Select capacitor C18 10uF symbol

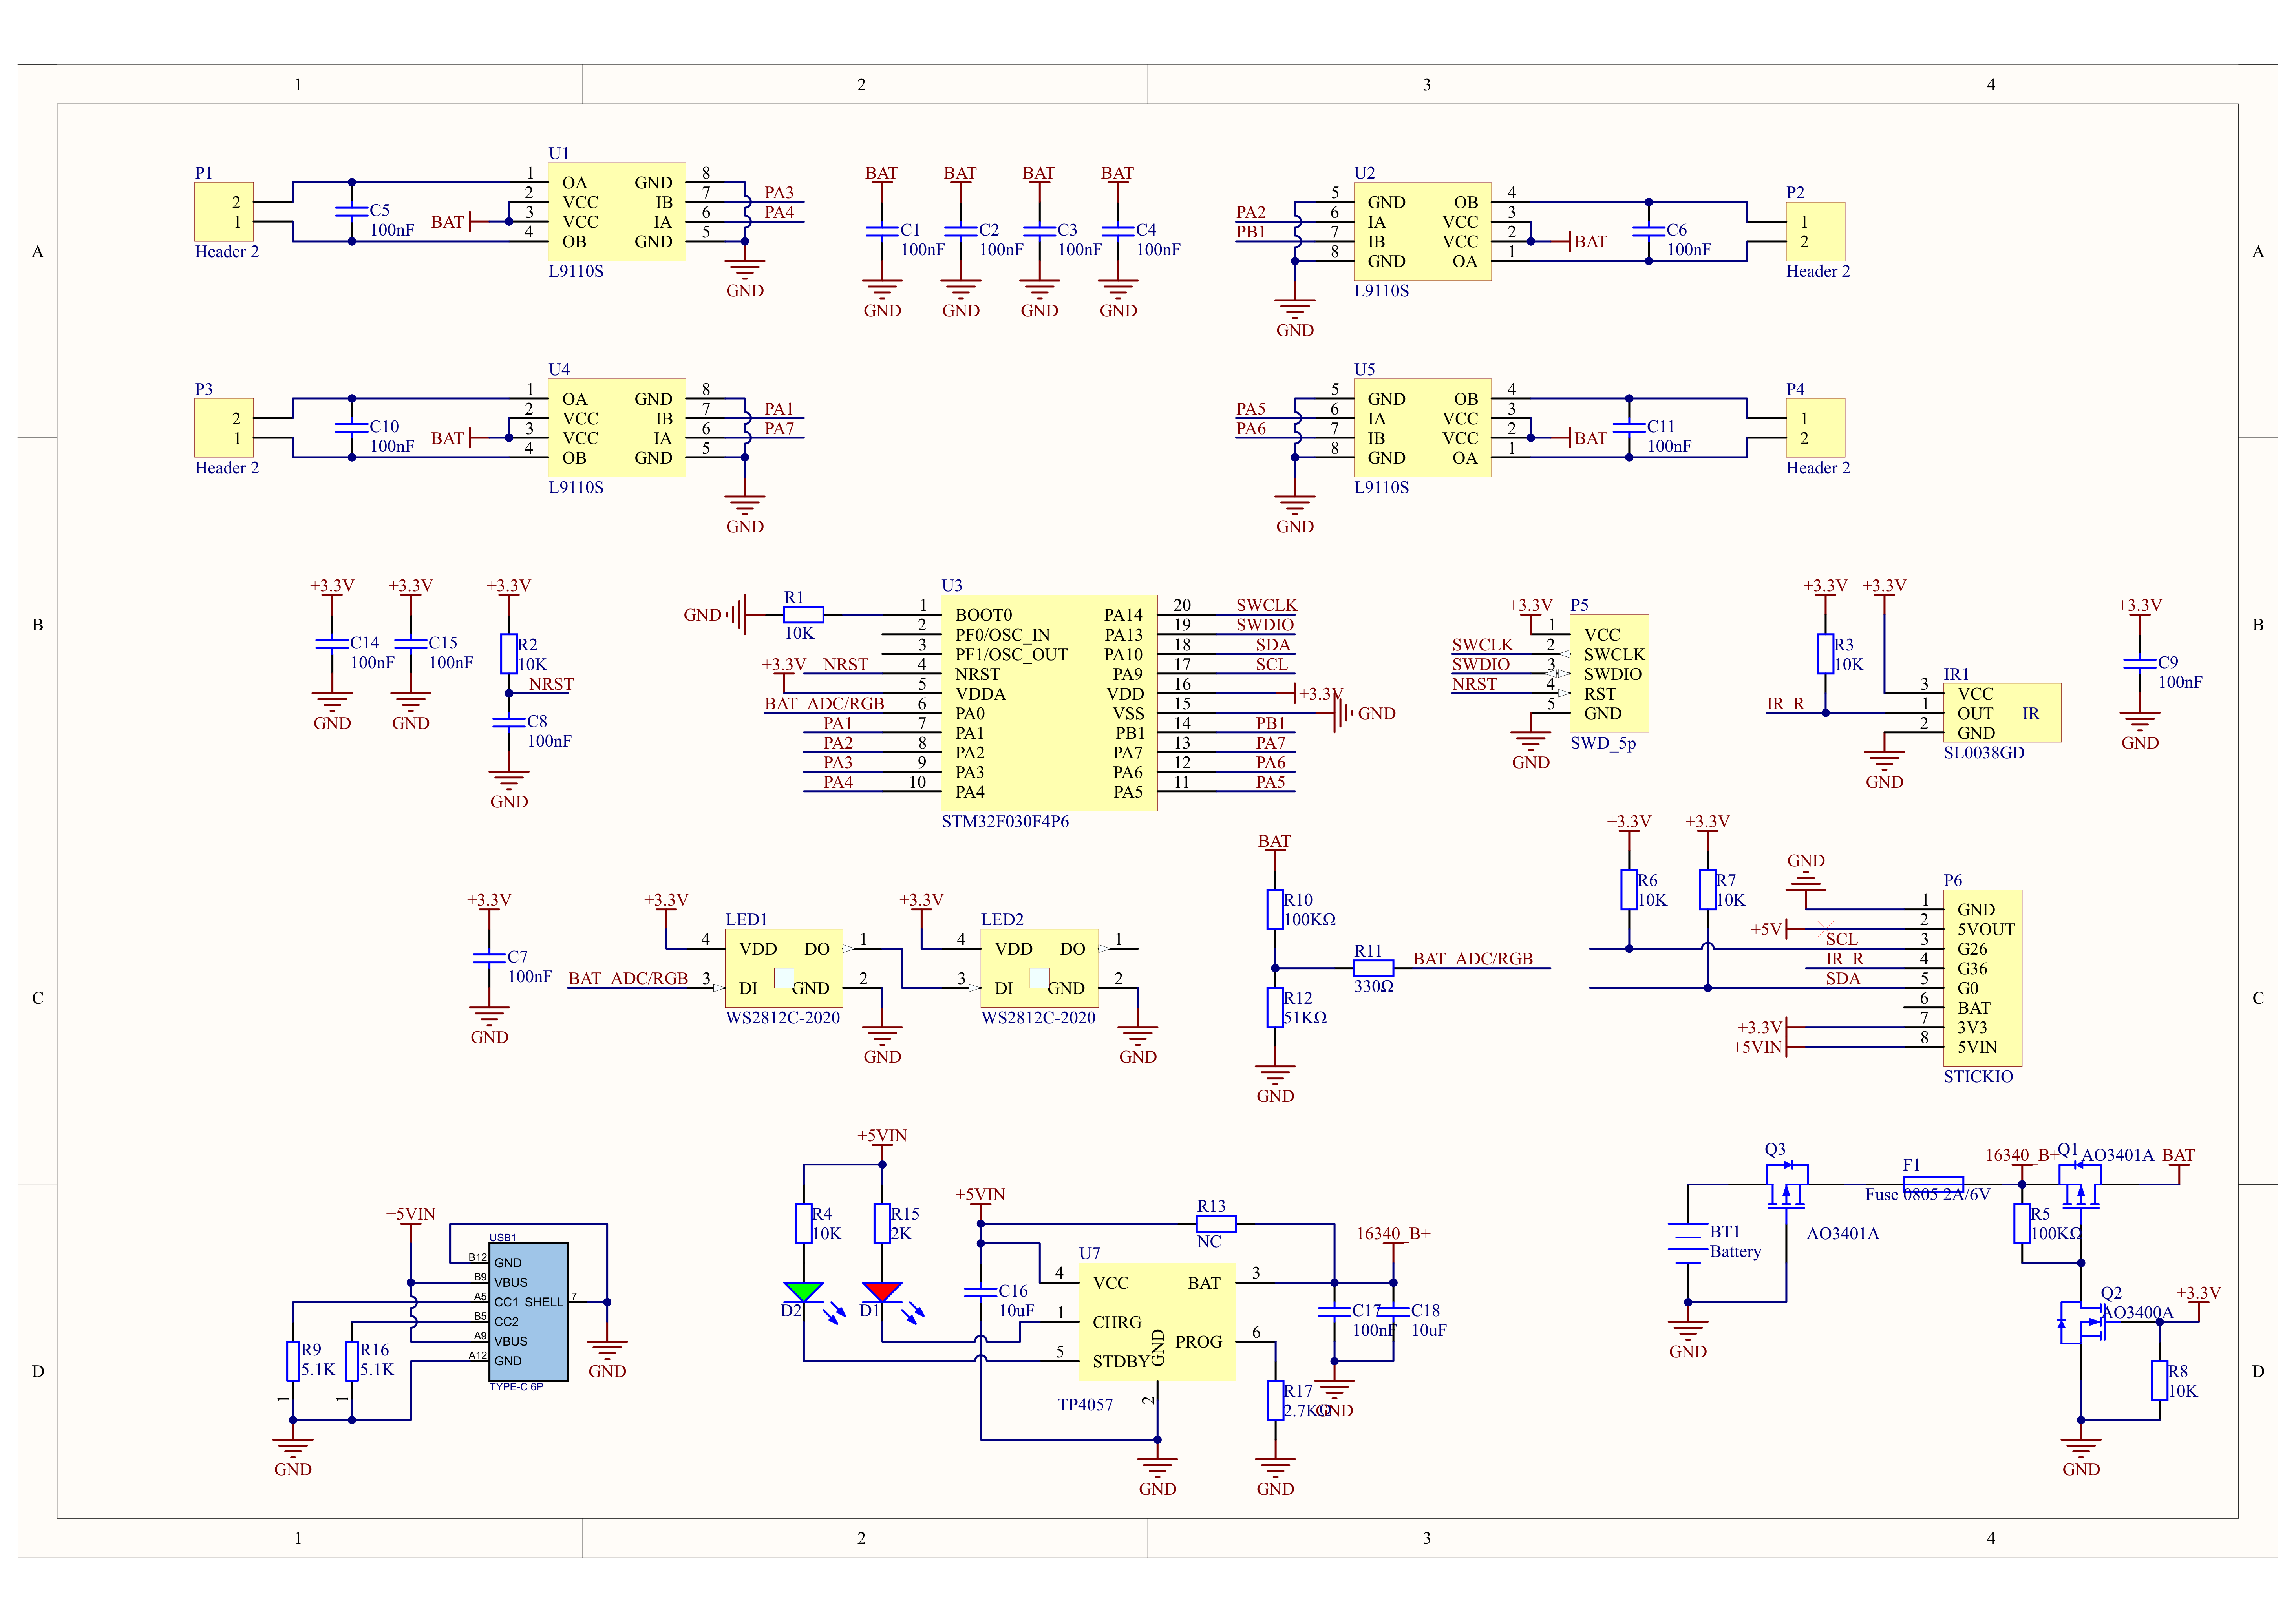click(1393, 1312)
